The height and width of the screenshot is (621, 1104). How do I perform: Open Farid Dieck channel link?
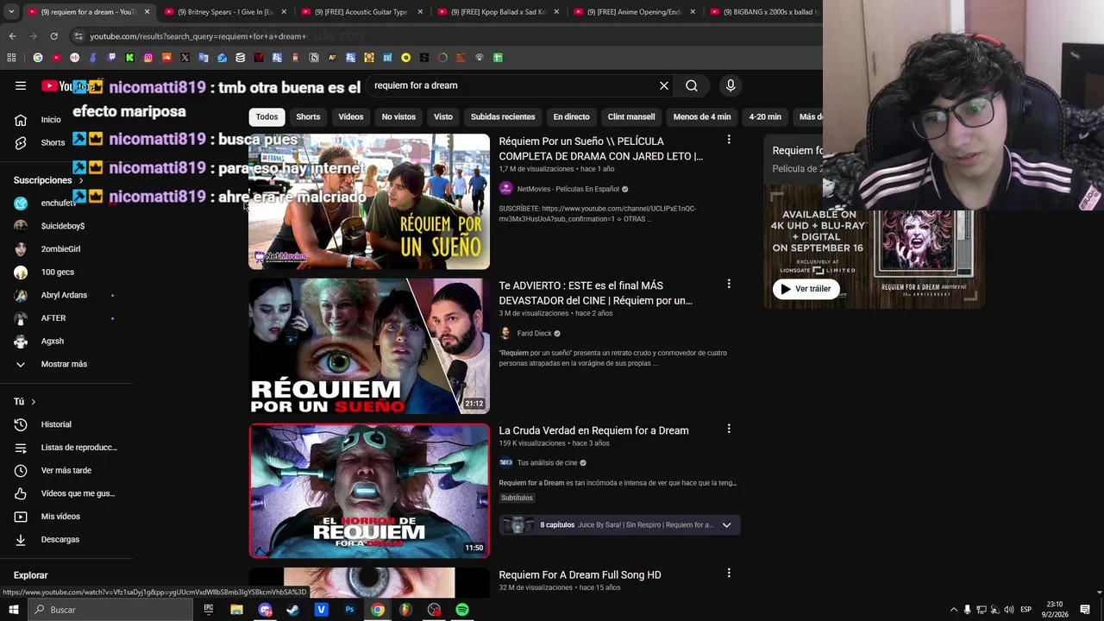(x=534, y=334)
